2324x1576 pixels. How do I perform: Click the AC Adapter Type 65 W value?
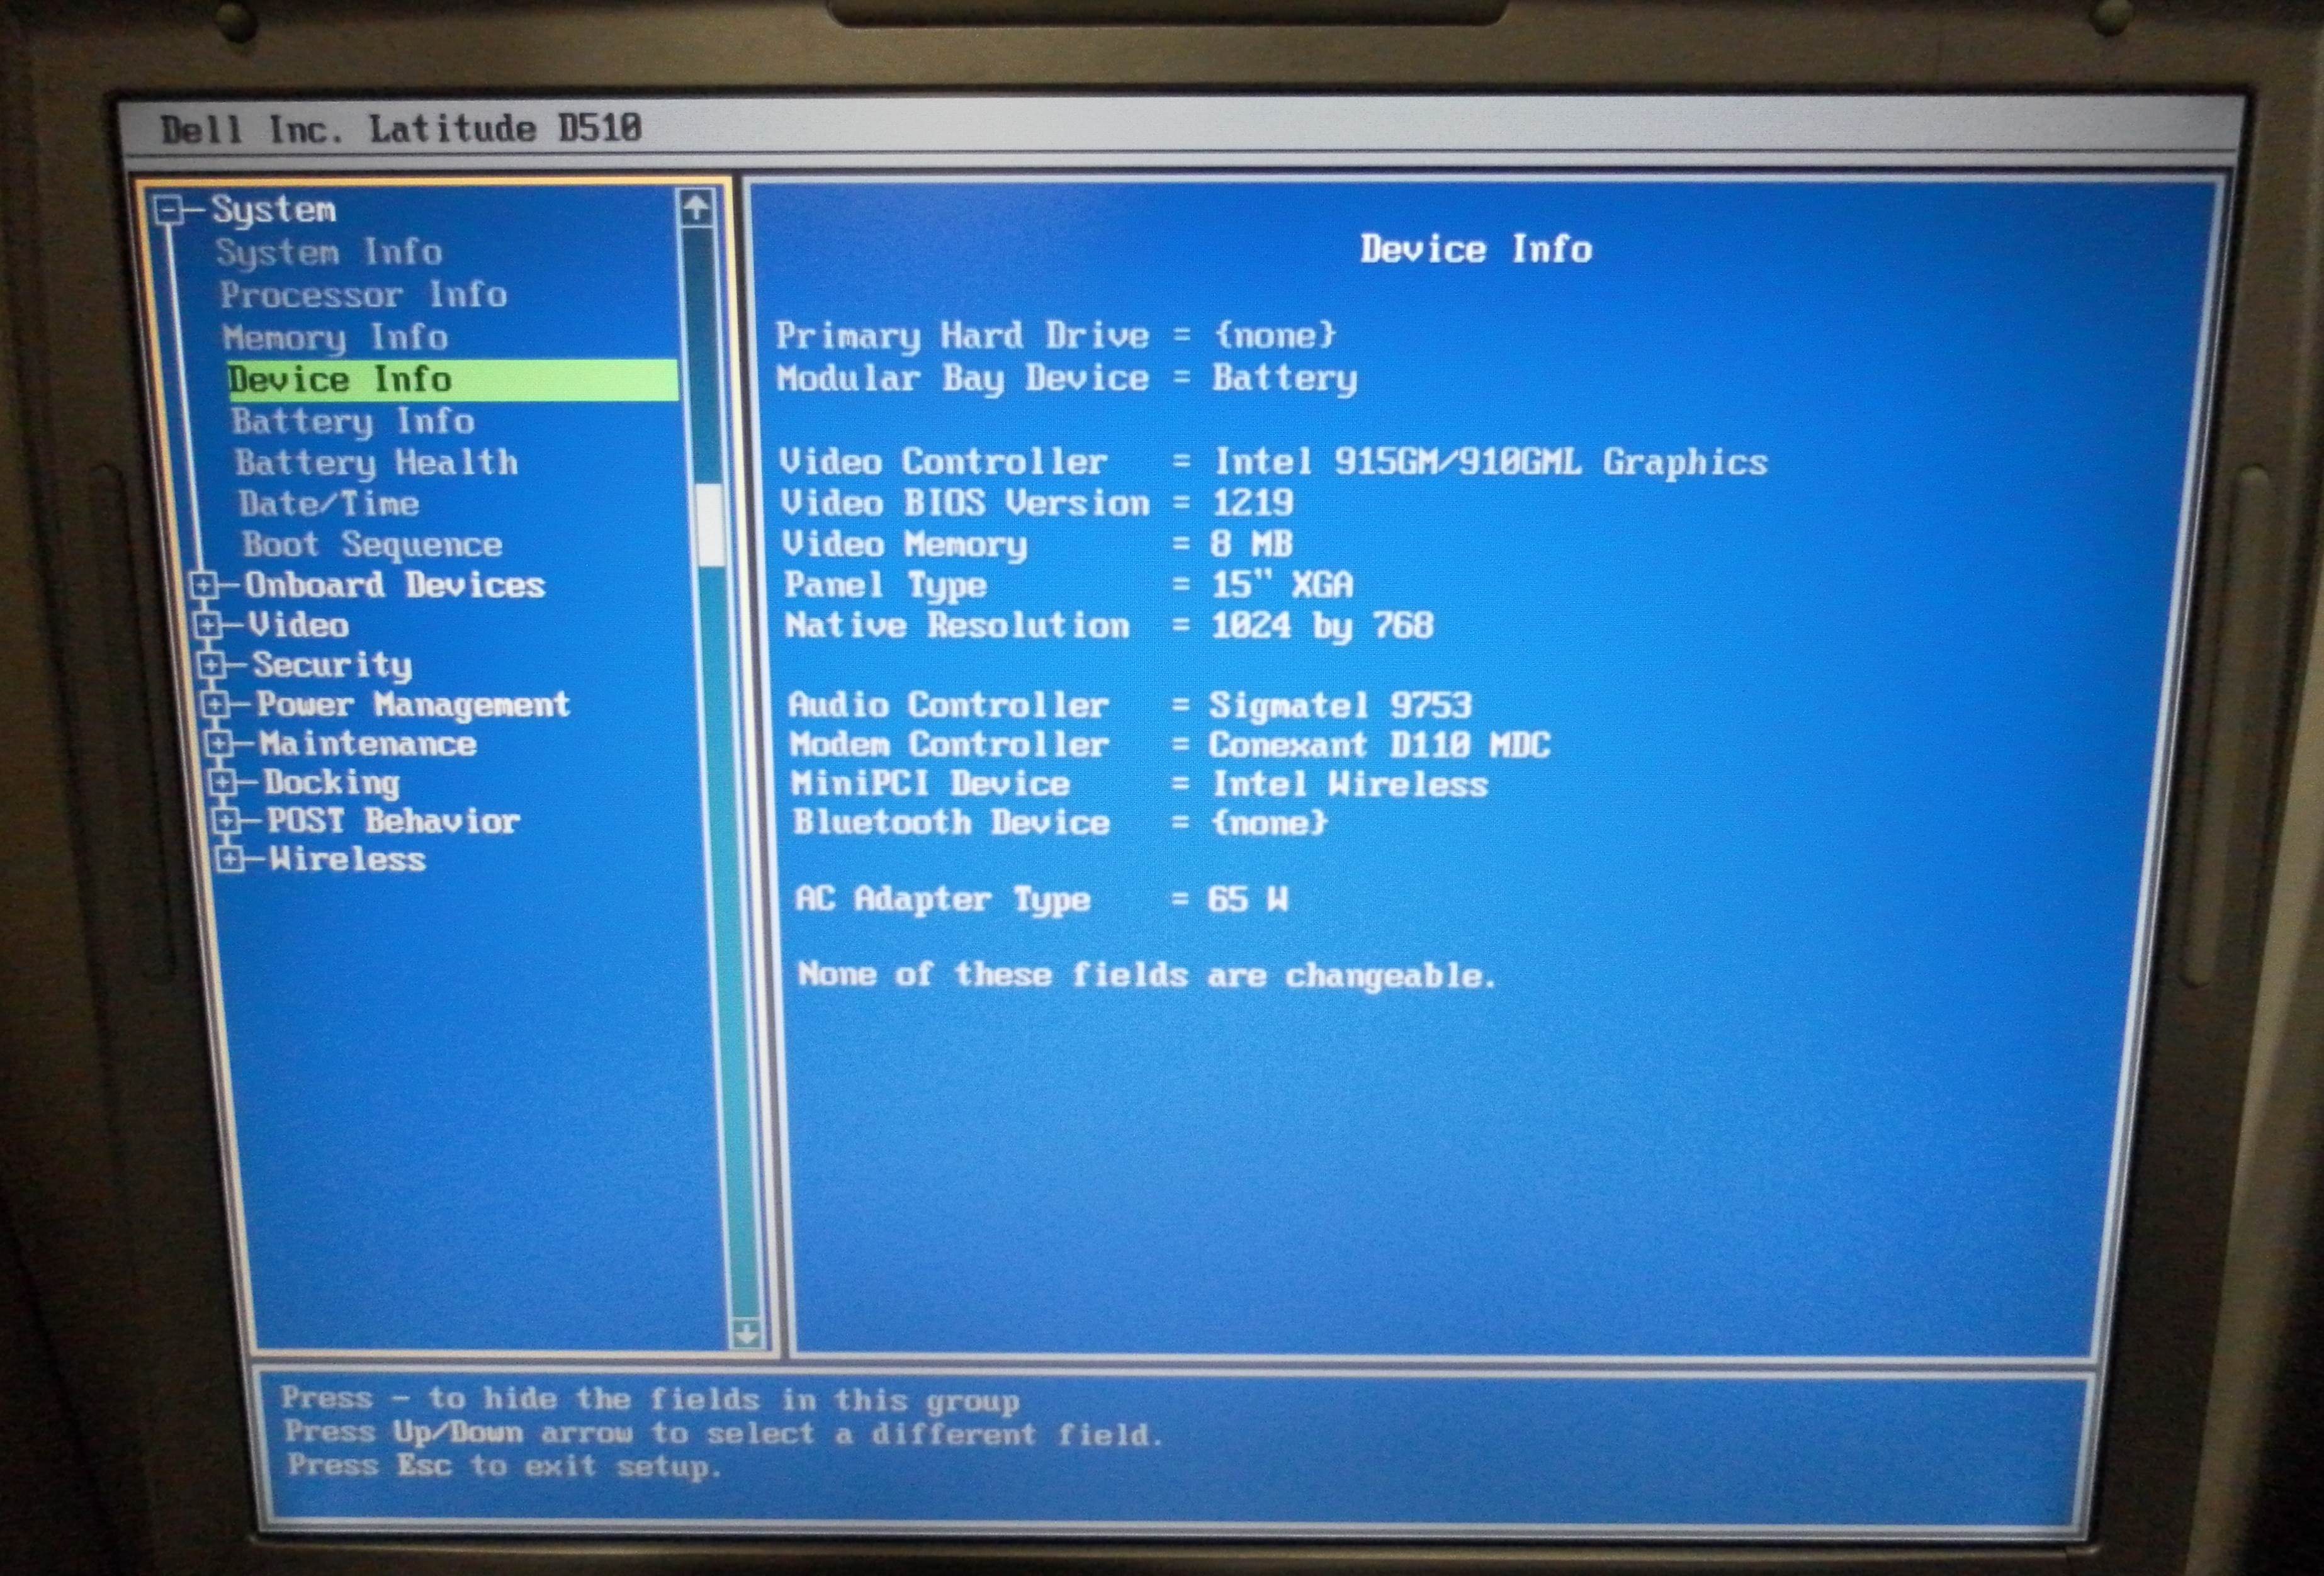tap(1248, 899)
